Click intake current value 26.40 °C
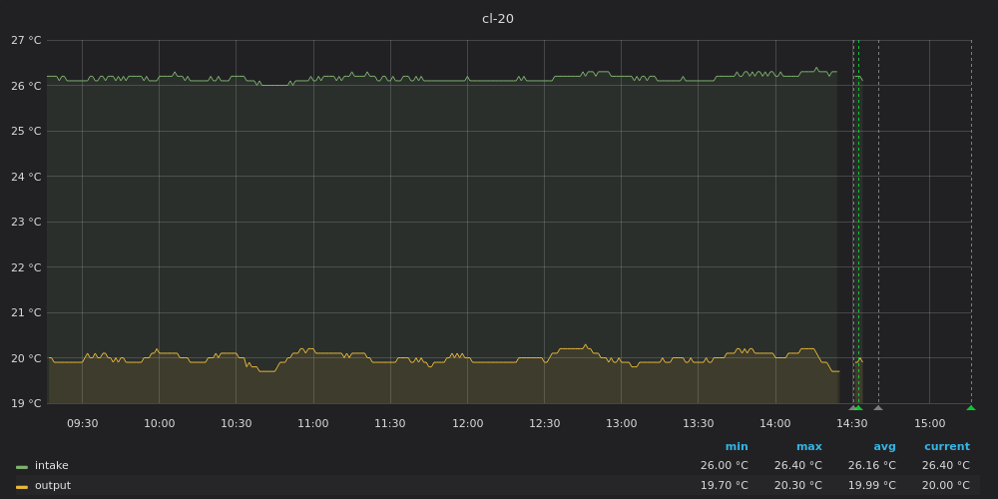 [x=945, y=466]
